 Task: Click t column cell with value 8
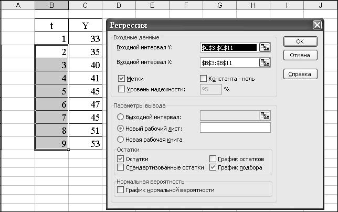coord(52,131)
